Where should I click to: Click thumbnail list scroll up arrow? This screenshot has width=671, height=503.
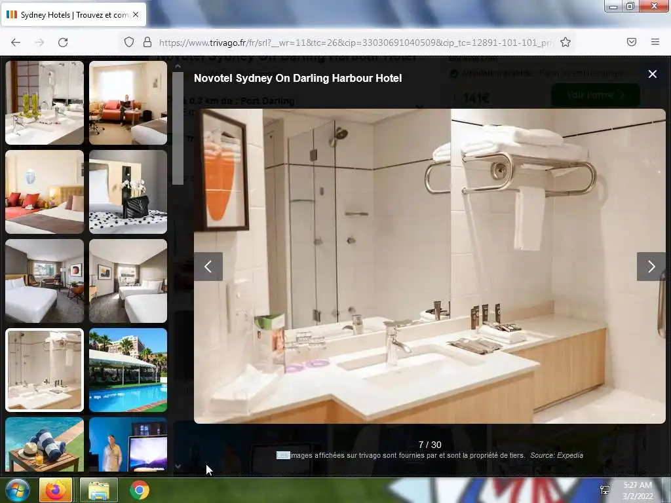pos(178,66)
